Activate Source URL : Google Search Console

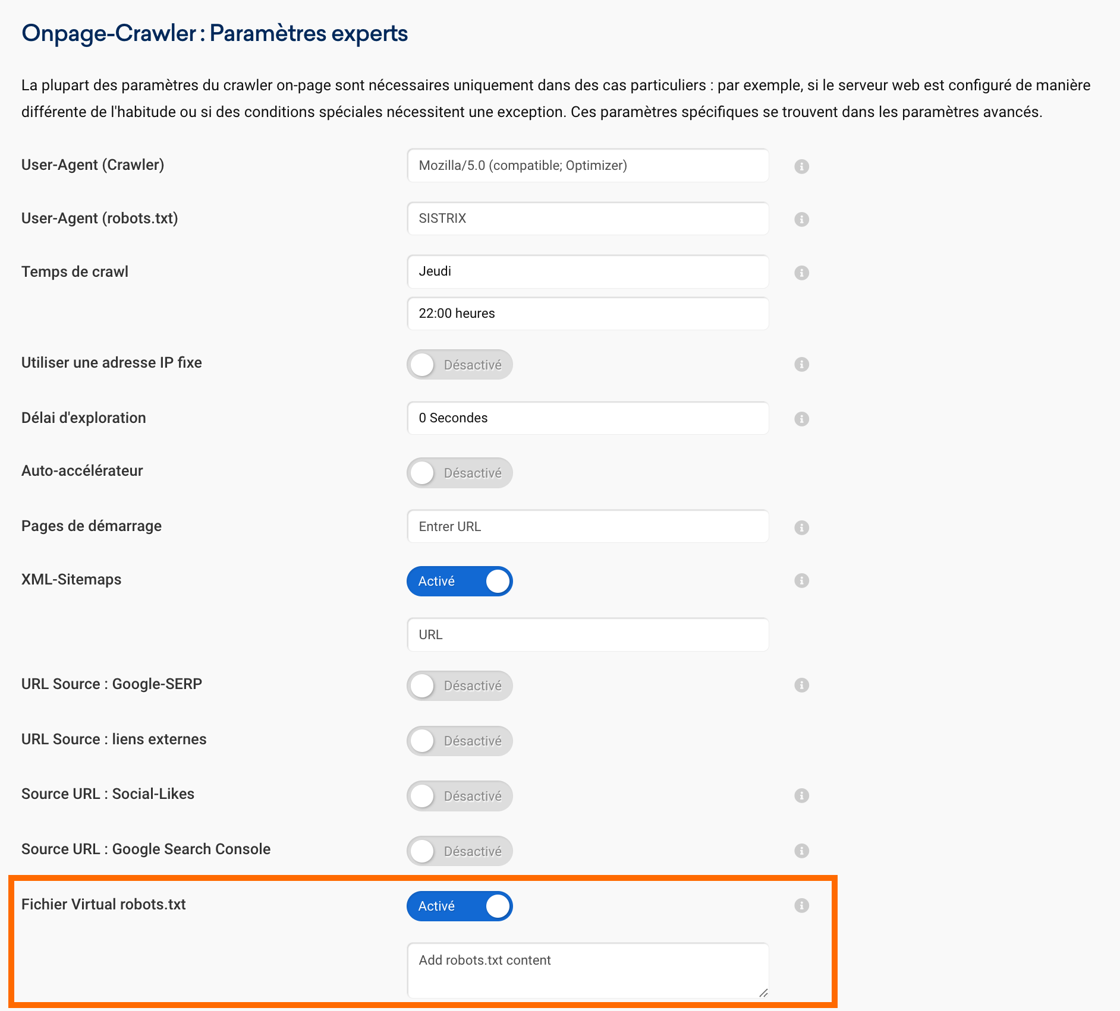click(x=460, y=851)
